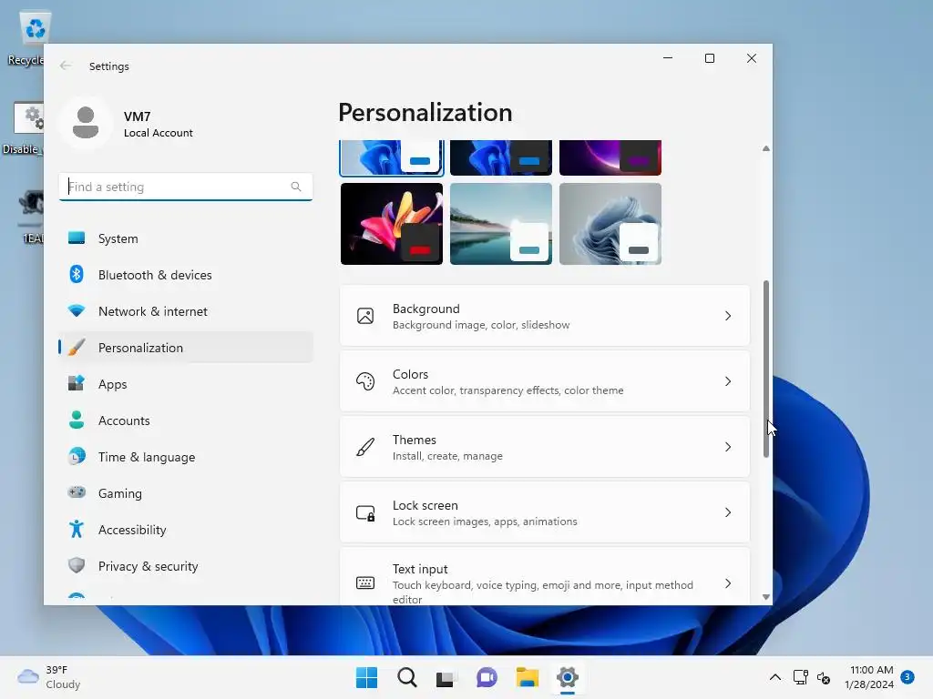Screen dimensions: 933x699
Task: Select the light blue bloom theme thumbnail
Action: point(392,157)
